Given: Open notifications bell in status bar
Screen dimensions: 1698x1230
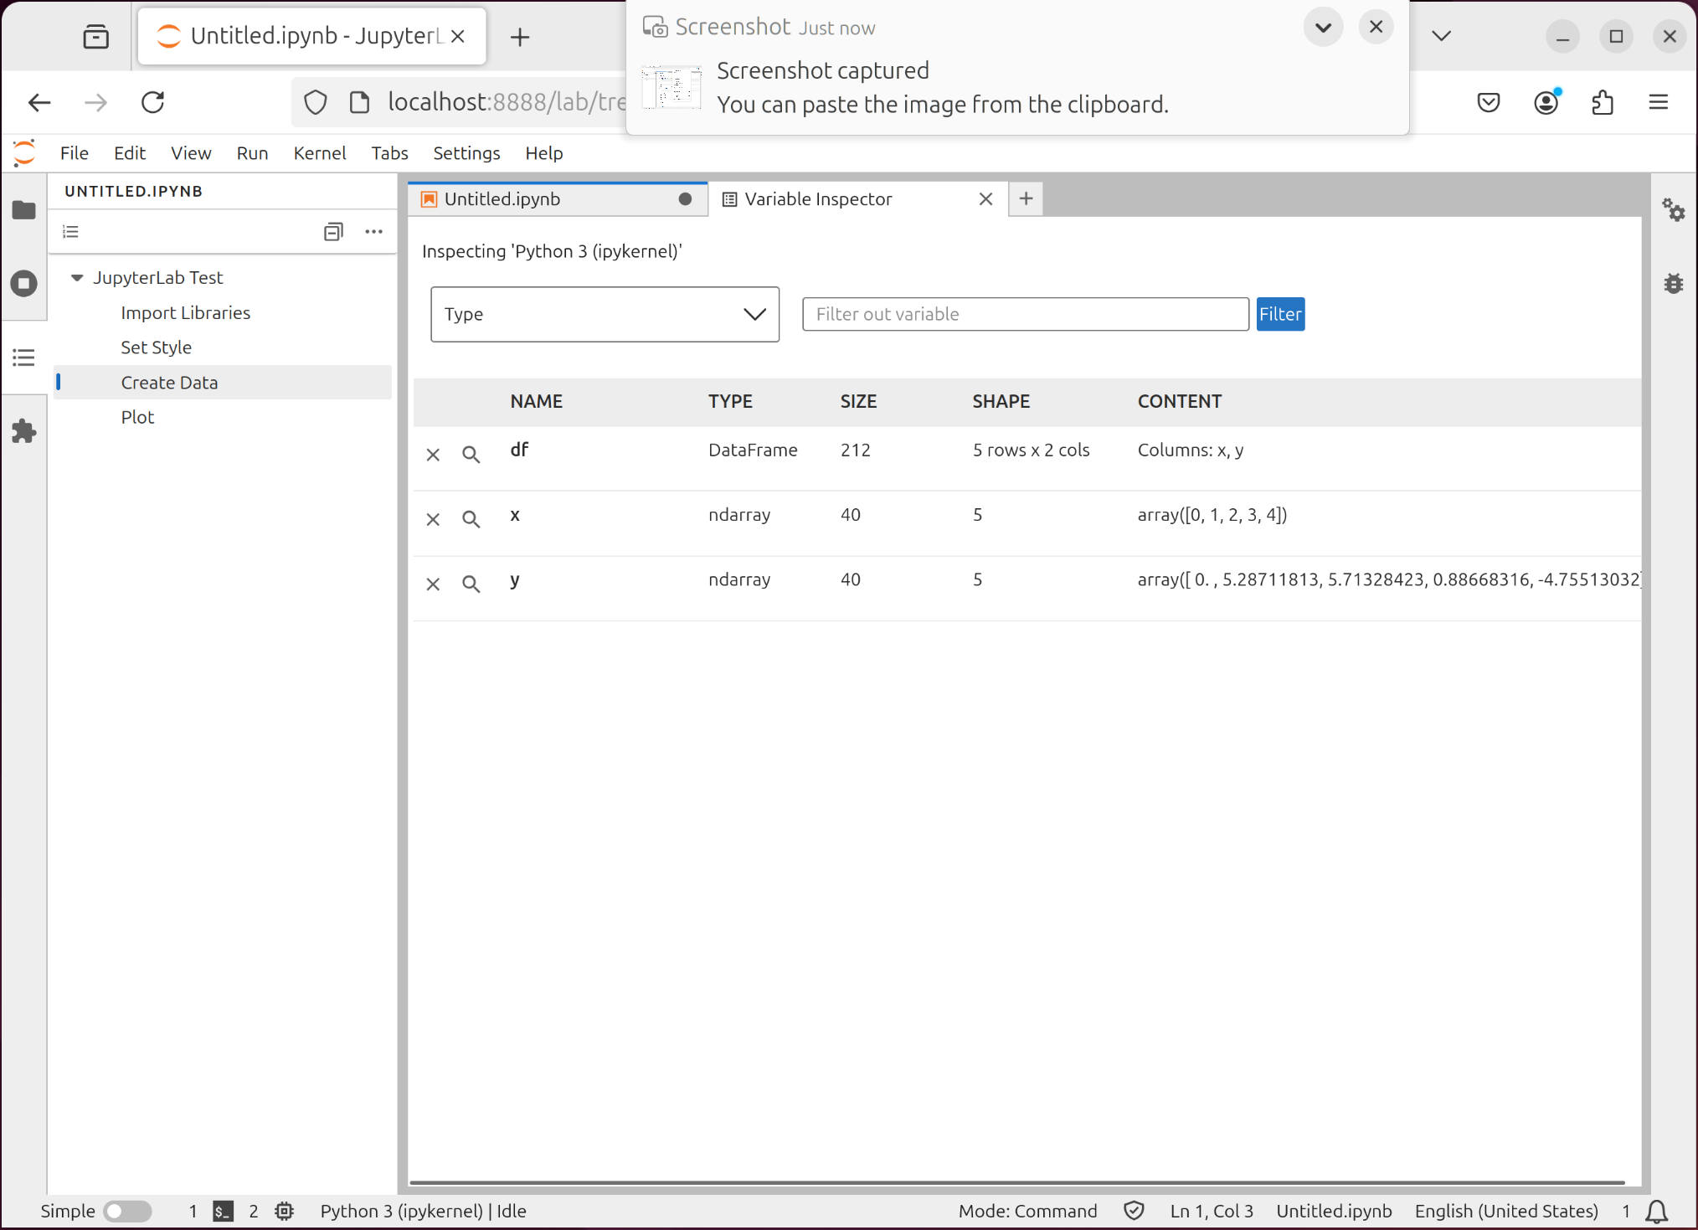Looking at the screenshot, I should [x=1656, y=1211].
